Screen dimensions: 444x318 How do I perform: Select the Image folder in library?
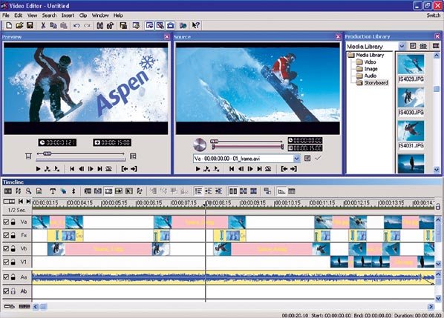367,69
